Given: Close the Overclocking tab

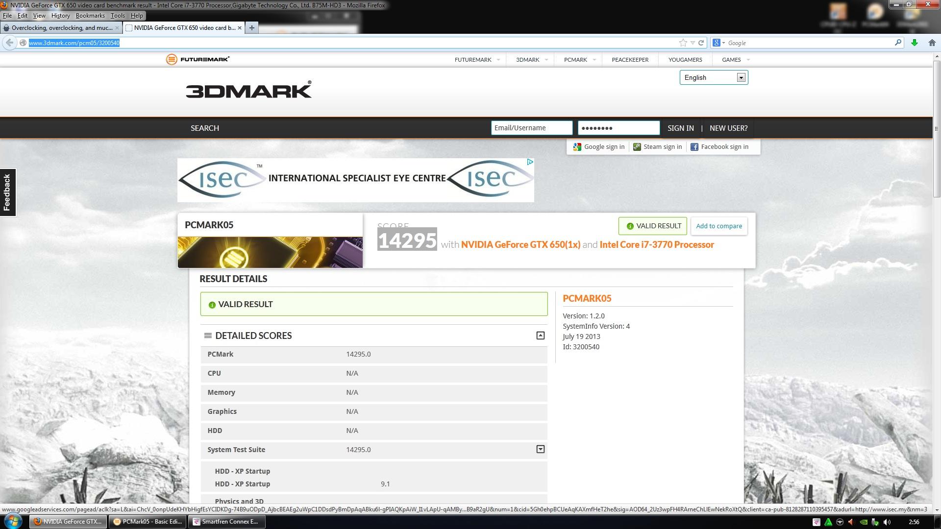Looking at the screenshot, I should point(117,28).
